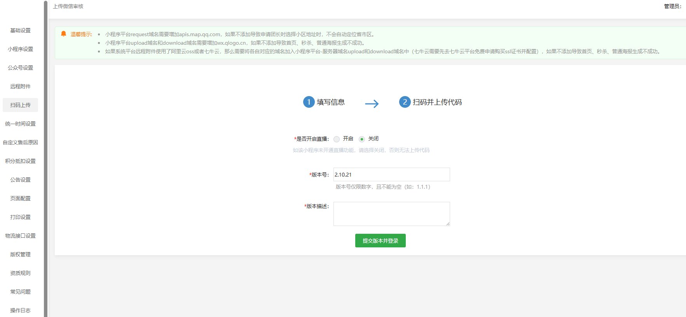The width and height of the screenshot is (686, 317).
Task: Open 小程序设置 in the sidebar
Action: [x=20, y=49]
